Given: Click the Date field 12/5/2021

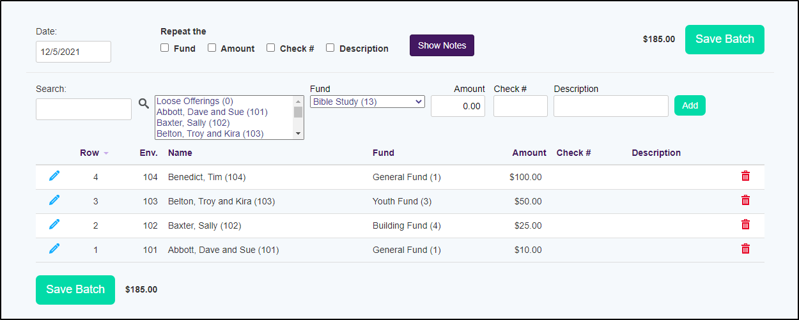Looking at the screenshot, I should click(74, 52).
